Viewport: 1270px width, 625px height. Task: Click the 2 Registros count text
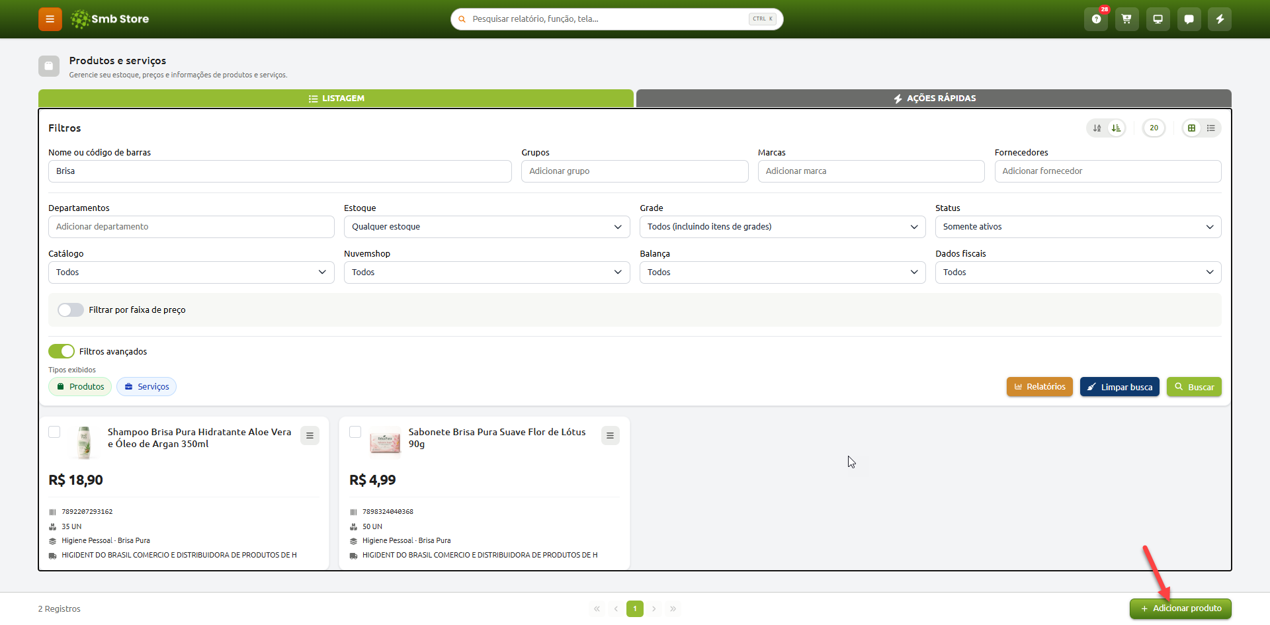pos(60,609)
